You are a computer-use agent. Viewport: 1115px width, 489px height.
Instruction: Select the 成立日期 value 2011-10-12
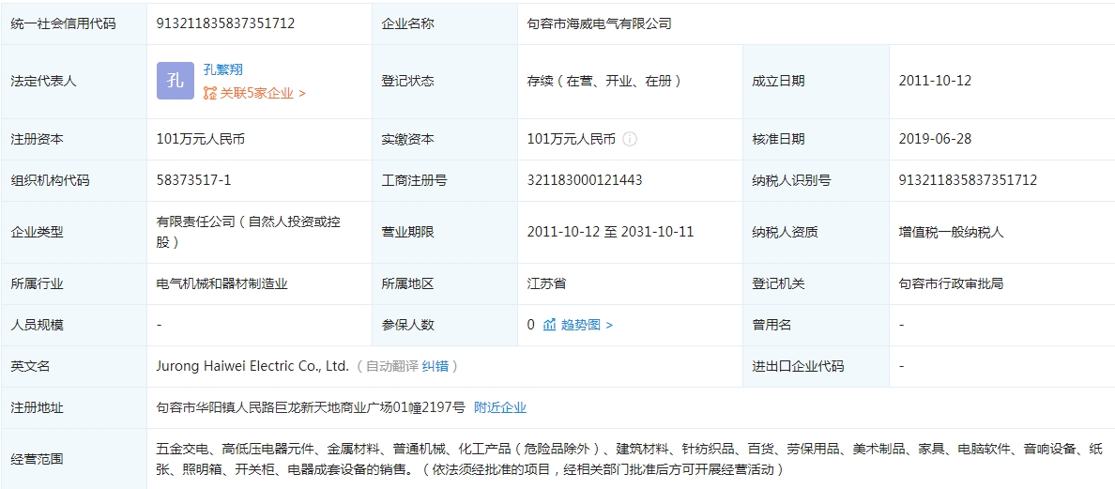935,81
